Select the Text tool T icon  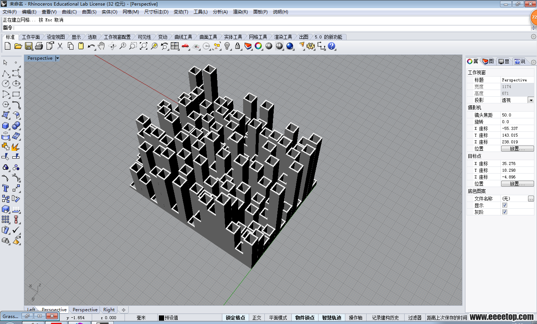coord(6,188)
